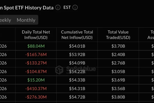Click Total Value Traded column header
This screenshot has width=154, height=103.
pos(118,35)
